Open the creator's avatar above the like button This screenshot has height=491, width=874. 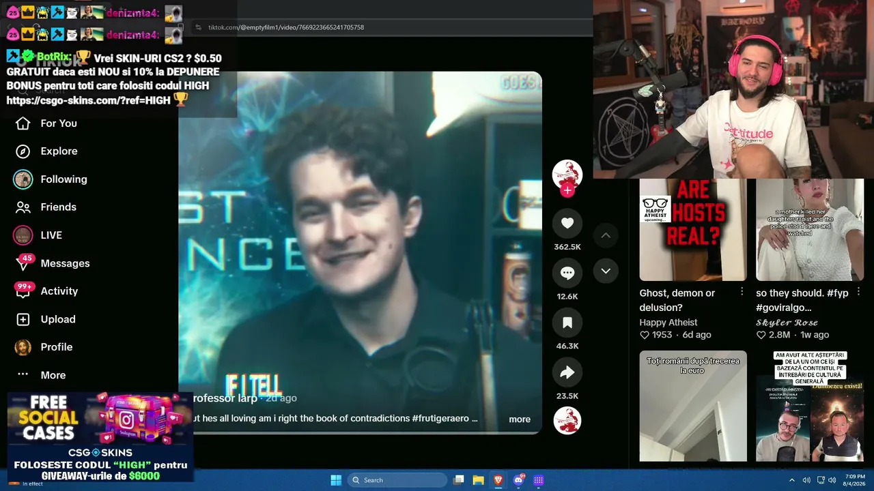tap(567, 175)
